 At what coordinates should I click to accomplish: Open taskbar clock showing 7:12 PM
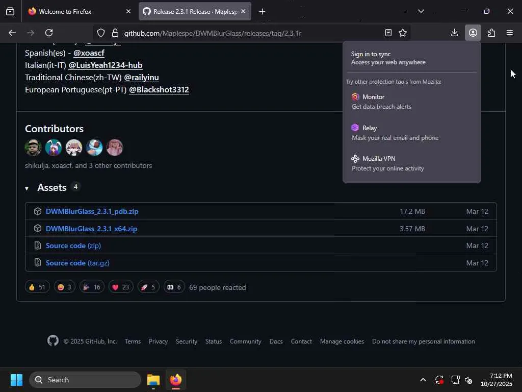coord(497,380)
